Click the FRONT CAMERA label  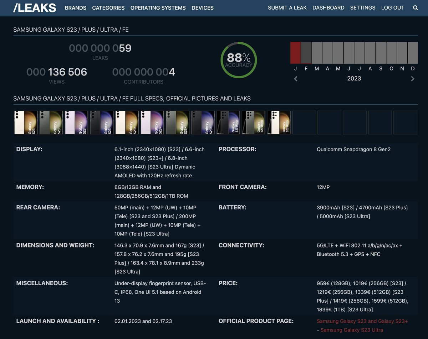click(x=243, y=187)
